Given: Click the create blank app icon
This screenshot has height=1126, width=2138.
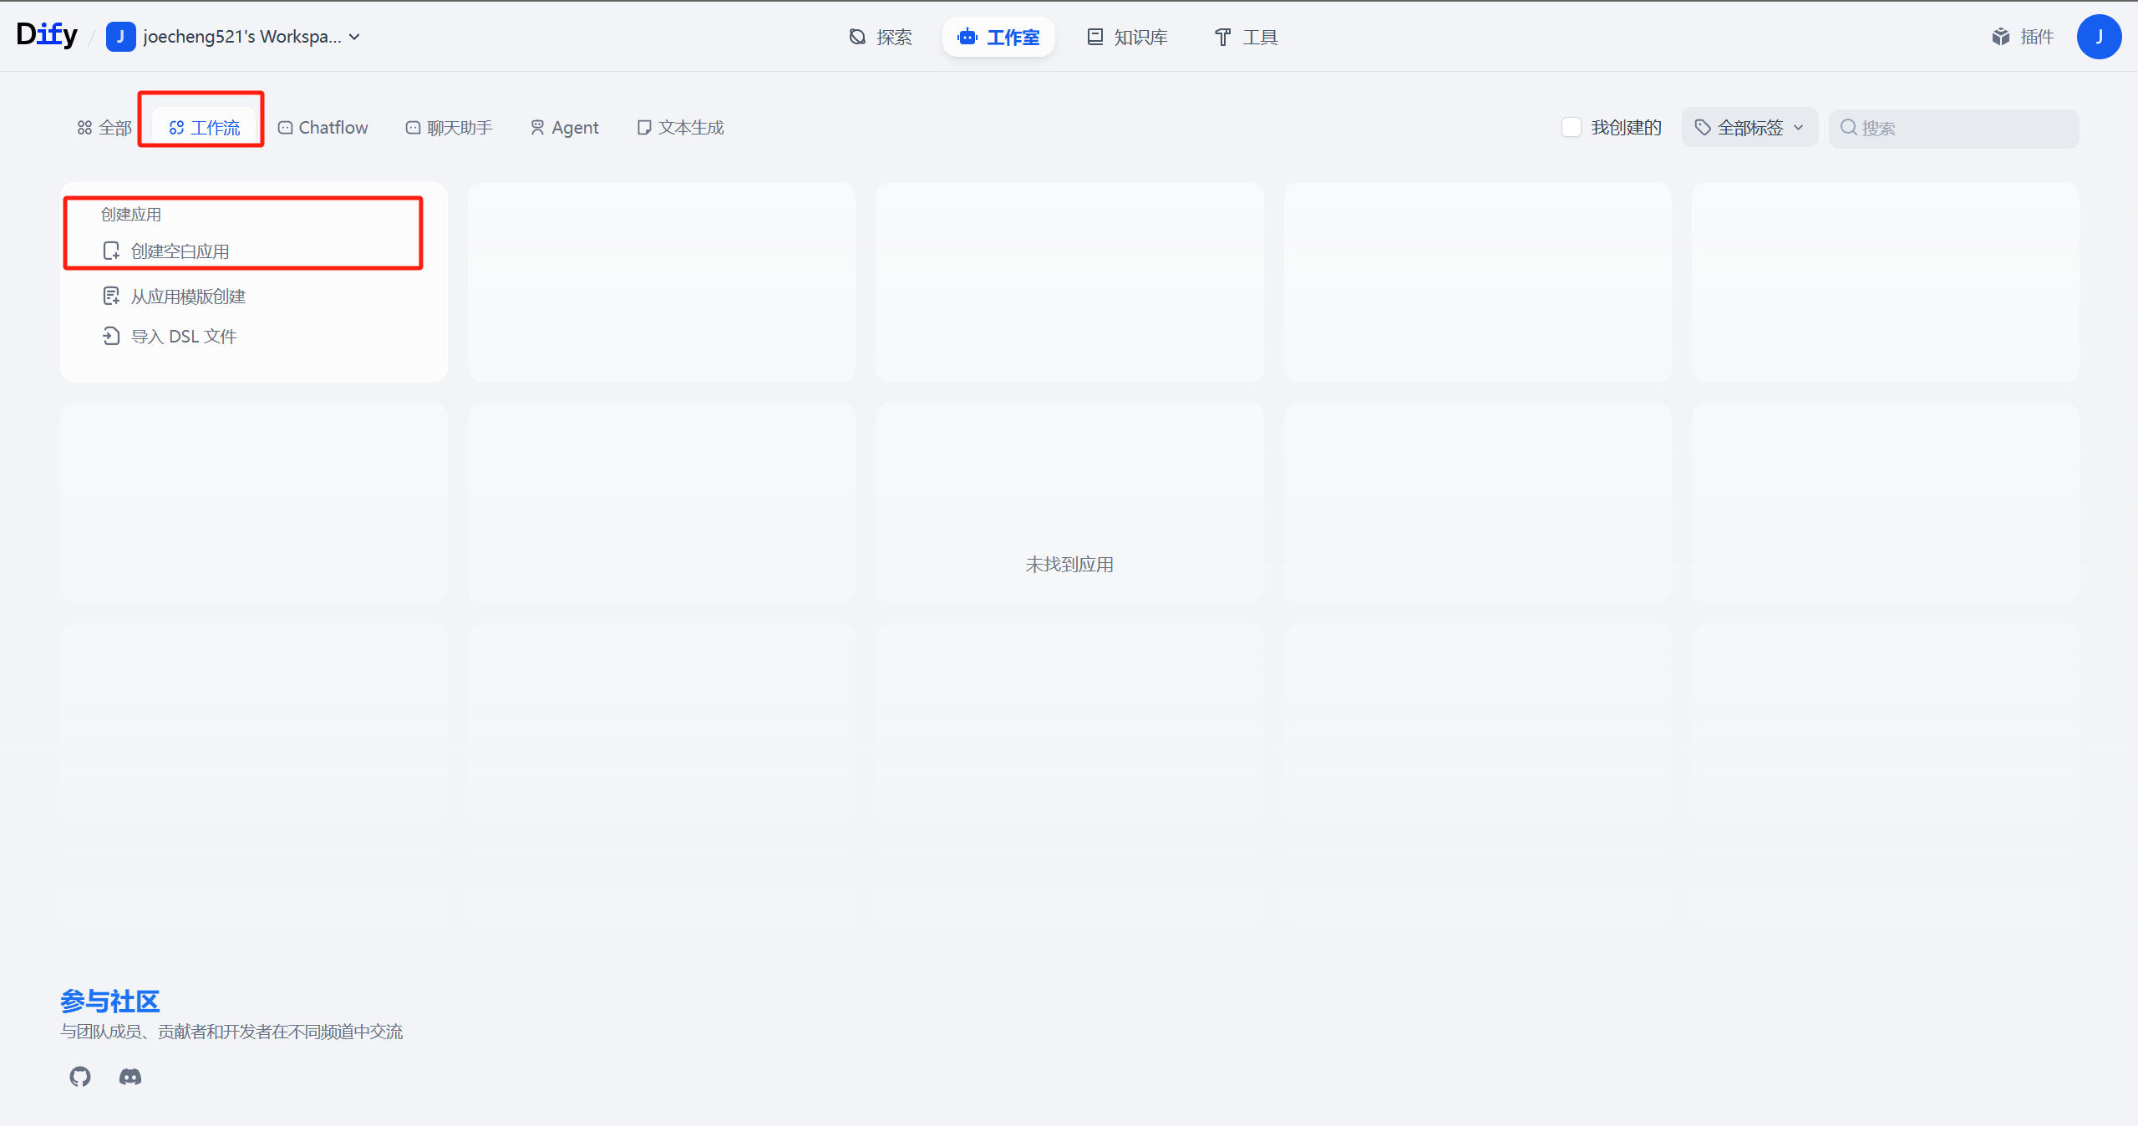Looking at the screenshot, I should (x=111, y=251).
